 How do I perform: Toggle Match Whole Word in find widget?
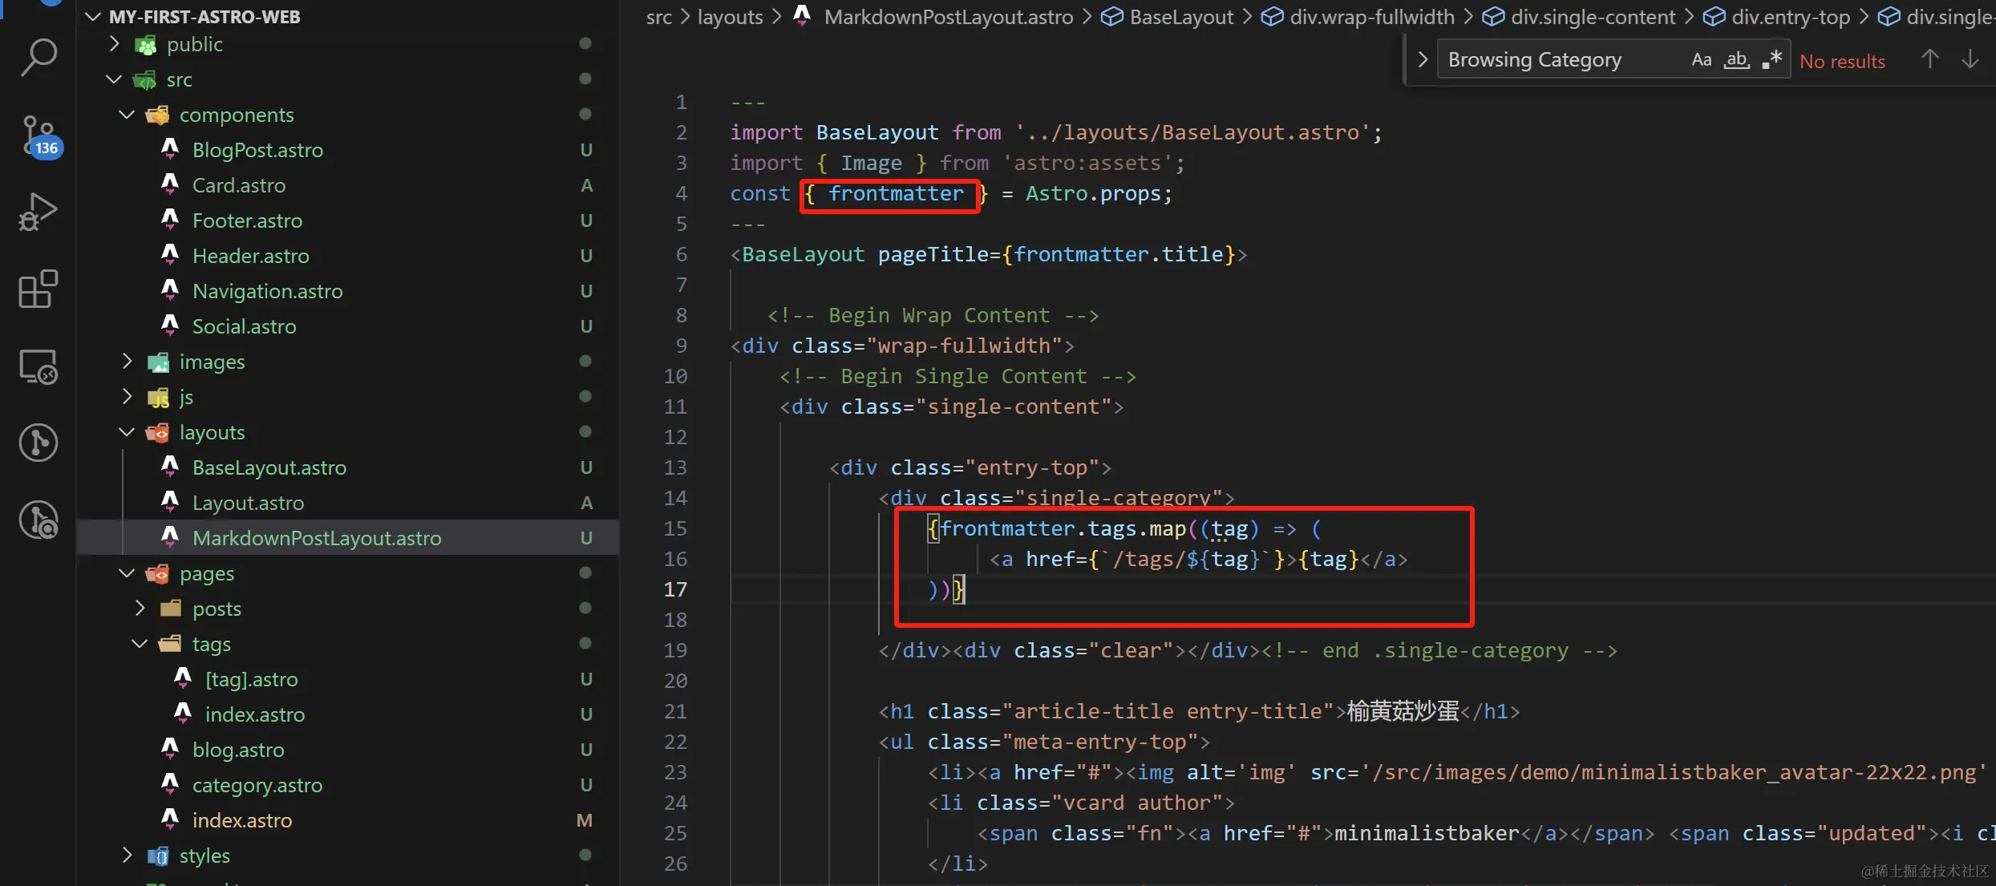point(1736,60)
